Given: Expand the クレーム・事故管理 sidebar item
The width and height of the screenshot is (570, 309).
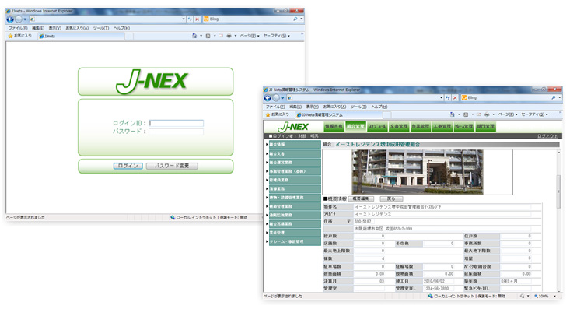Looking at the screenshot, I should (x=295, y=241).
